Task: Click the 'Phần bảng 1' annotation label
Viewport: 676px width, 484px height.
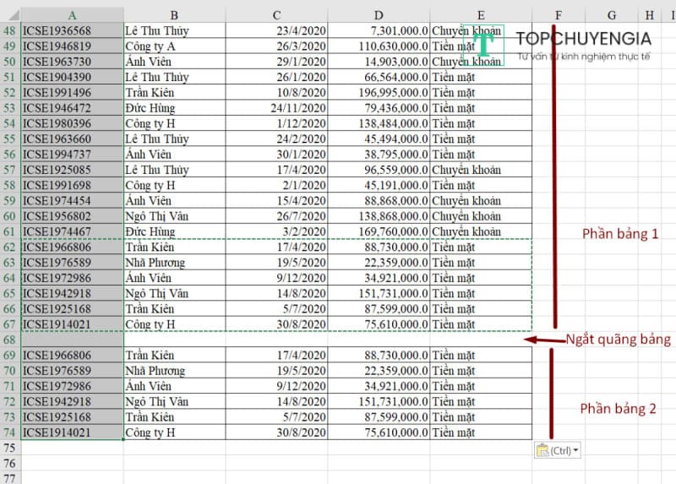Action: tap(620, 233)
